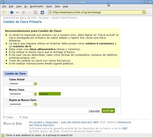Open the Tabs menu

pyautogui.click(x=57, y=6)
